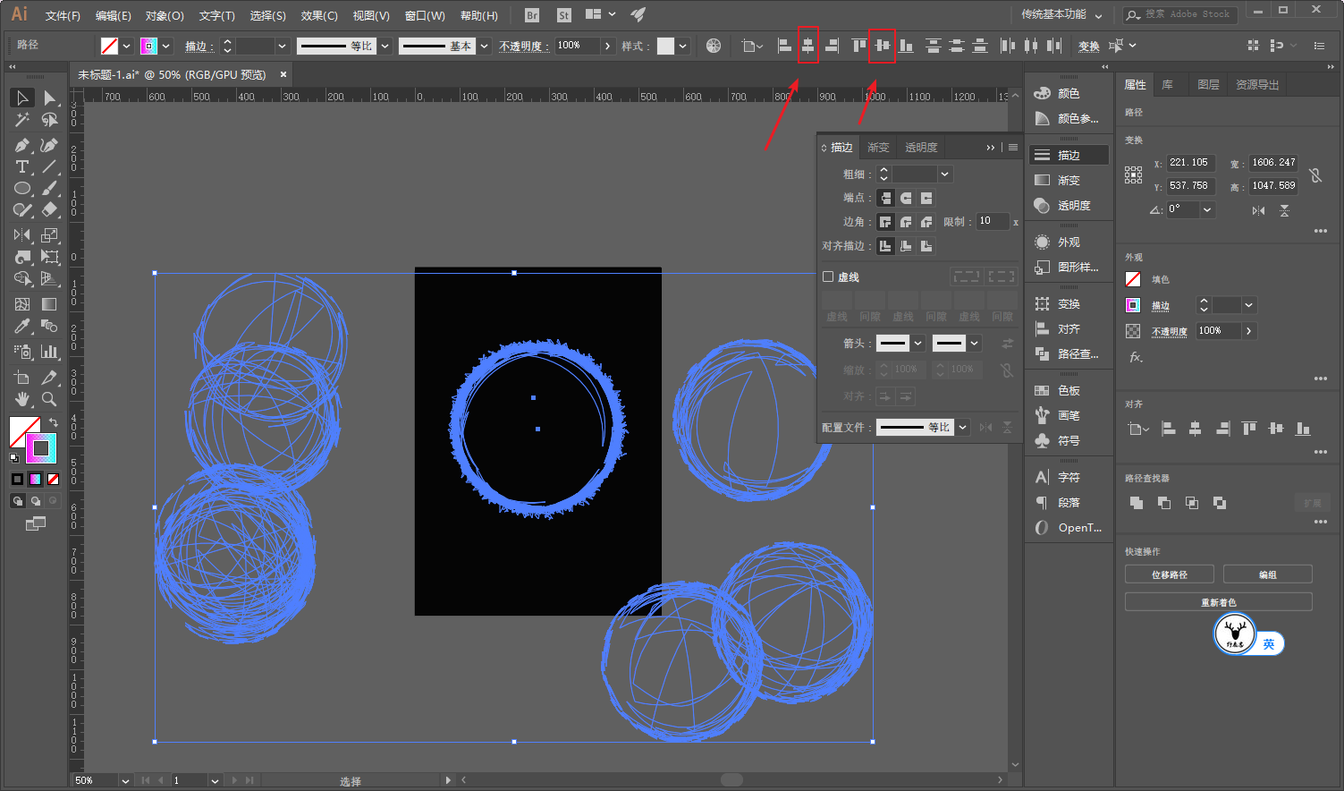Image resolution: width=1344 pixels, height=791 pixels.
Task: Select the Hand tool
Action: tap(22, 399)
